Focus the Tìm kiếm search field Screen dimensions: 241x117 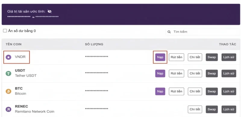[x=203, y=32]
